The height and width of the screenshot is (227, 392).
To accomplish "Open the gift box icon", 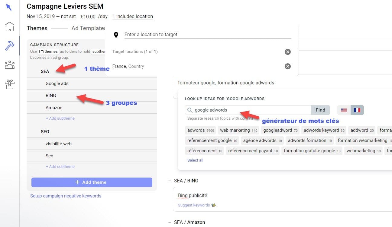I will [10, 84].
